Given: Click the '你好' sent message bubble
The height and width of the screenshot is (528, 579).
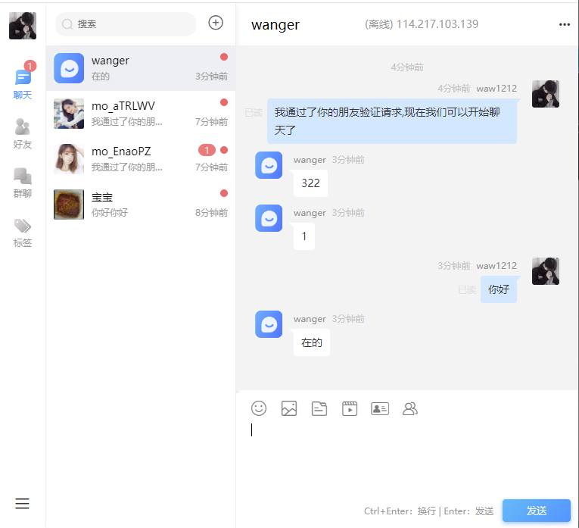Looking at the screenshot, I should pos(499,289).
